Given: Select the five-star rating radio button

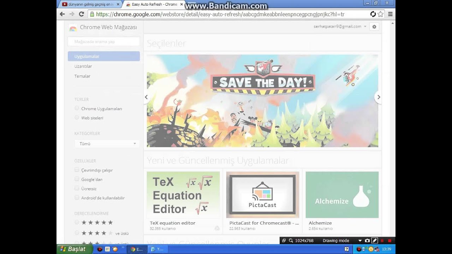Looking at the screenshot, I should (77, 222).
